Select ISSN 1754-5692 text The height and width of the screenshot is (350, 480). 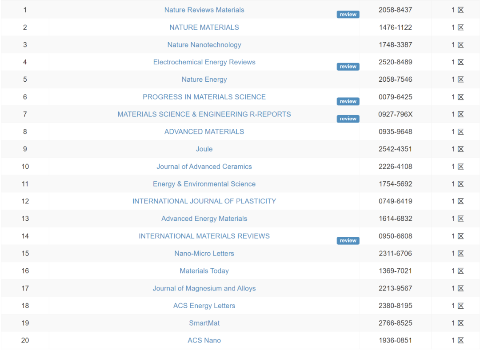(x=395, y=184)
